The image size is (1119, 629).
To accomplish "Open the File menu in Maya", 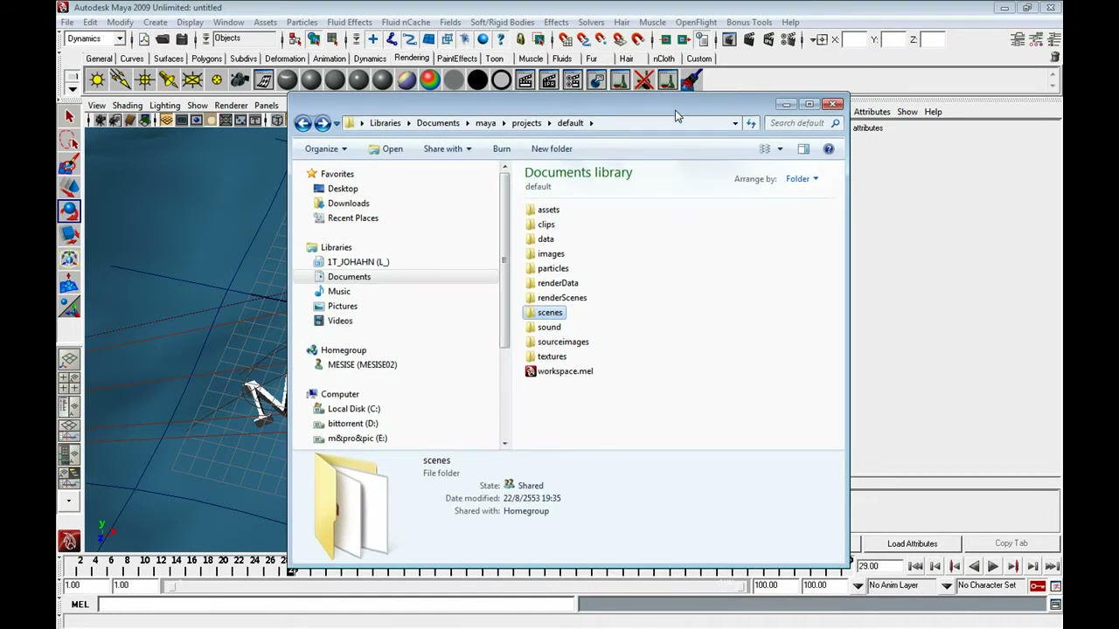I will tap(66, 22).
